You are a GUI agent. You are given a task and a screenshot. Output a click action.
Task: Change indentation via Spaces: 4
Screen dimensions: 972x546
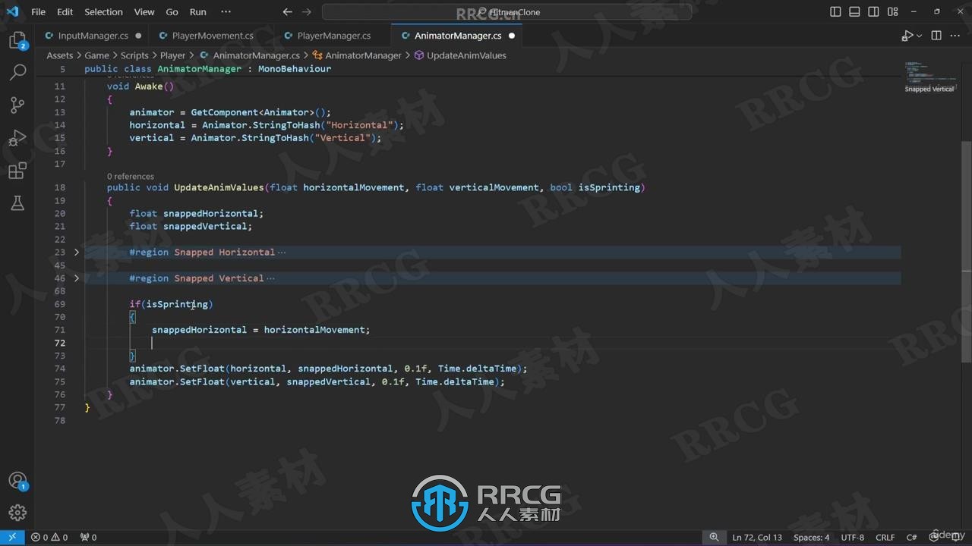pyautogui.click(x=812, y=537)
